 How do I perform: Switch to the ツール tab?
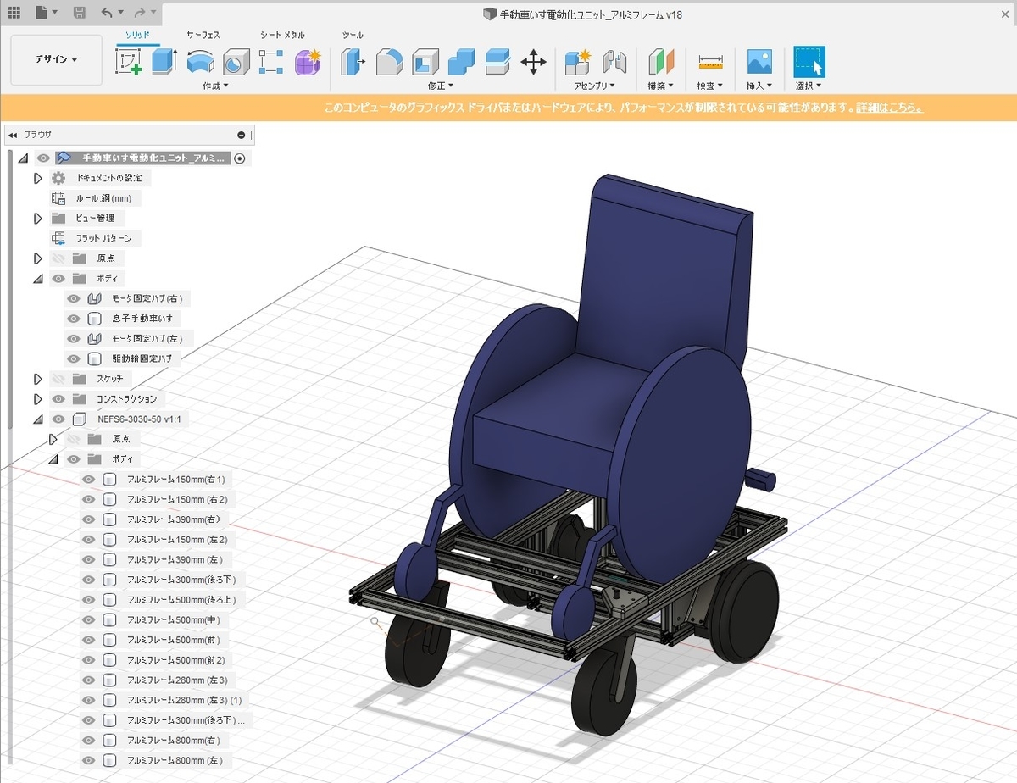pos(353,35)
